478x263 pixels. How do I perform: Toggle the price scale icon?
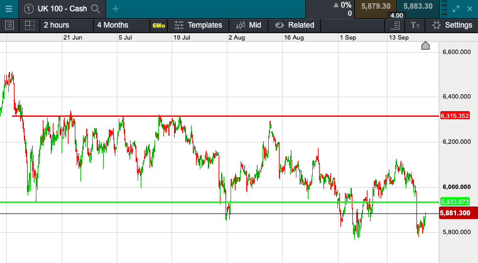pyautogui.click(x=395, y=25)
